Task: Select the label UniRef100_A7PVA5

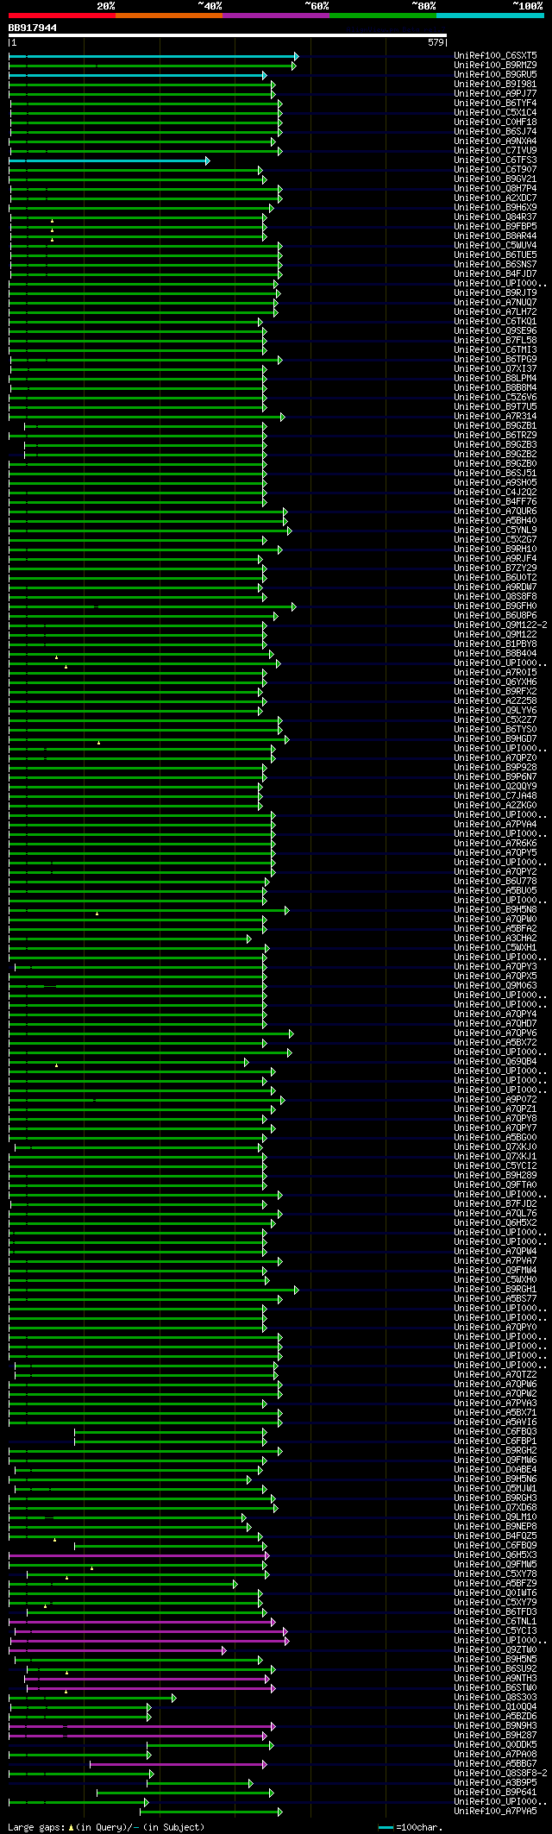Action: point(495,1811)
